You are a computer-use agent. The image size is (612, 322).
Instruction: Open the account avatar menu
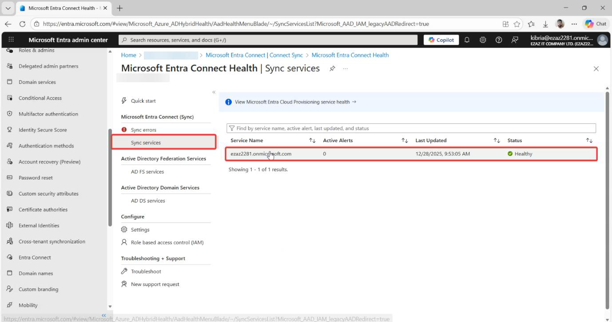click(602, 40)
